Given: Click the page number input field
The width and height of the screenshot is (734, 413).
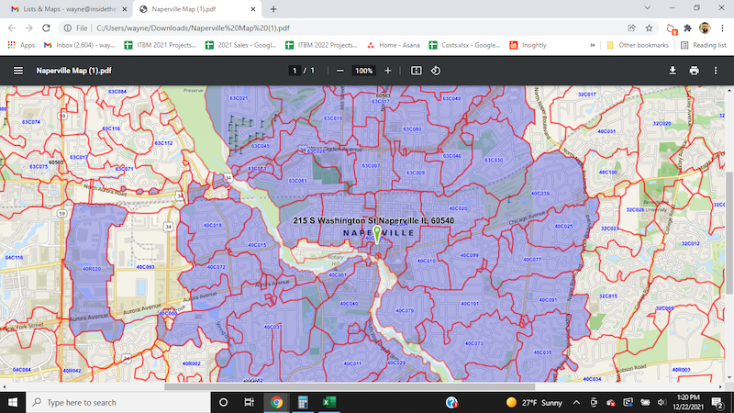Looking at the screenshot, I should pos(295,71).
